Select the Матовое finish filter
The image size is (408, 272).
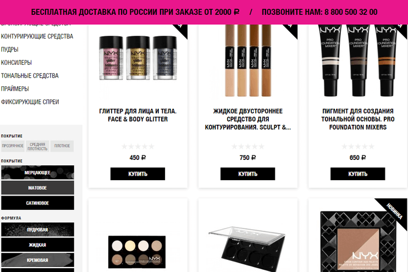click(37, 188)
